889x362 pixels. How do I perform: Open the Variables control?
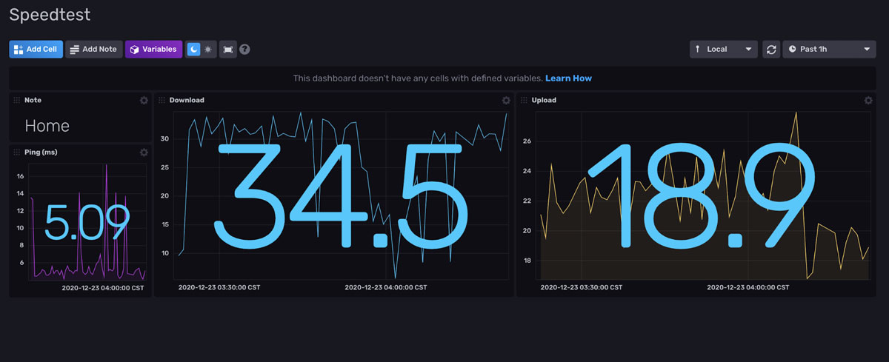pyautogui.click(x=153, y=50)
